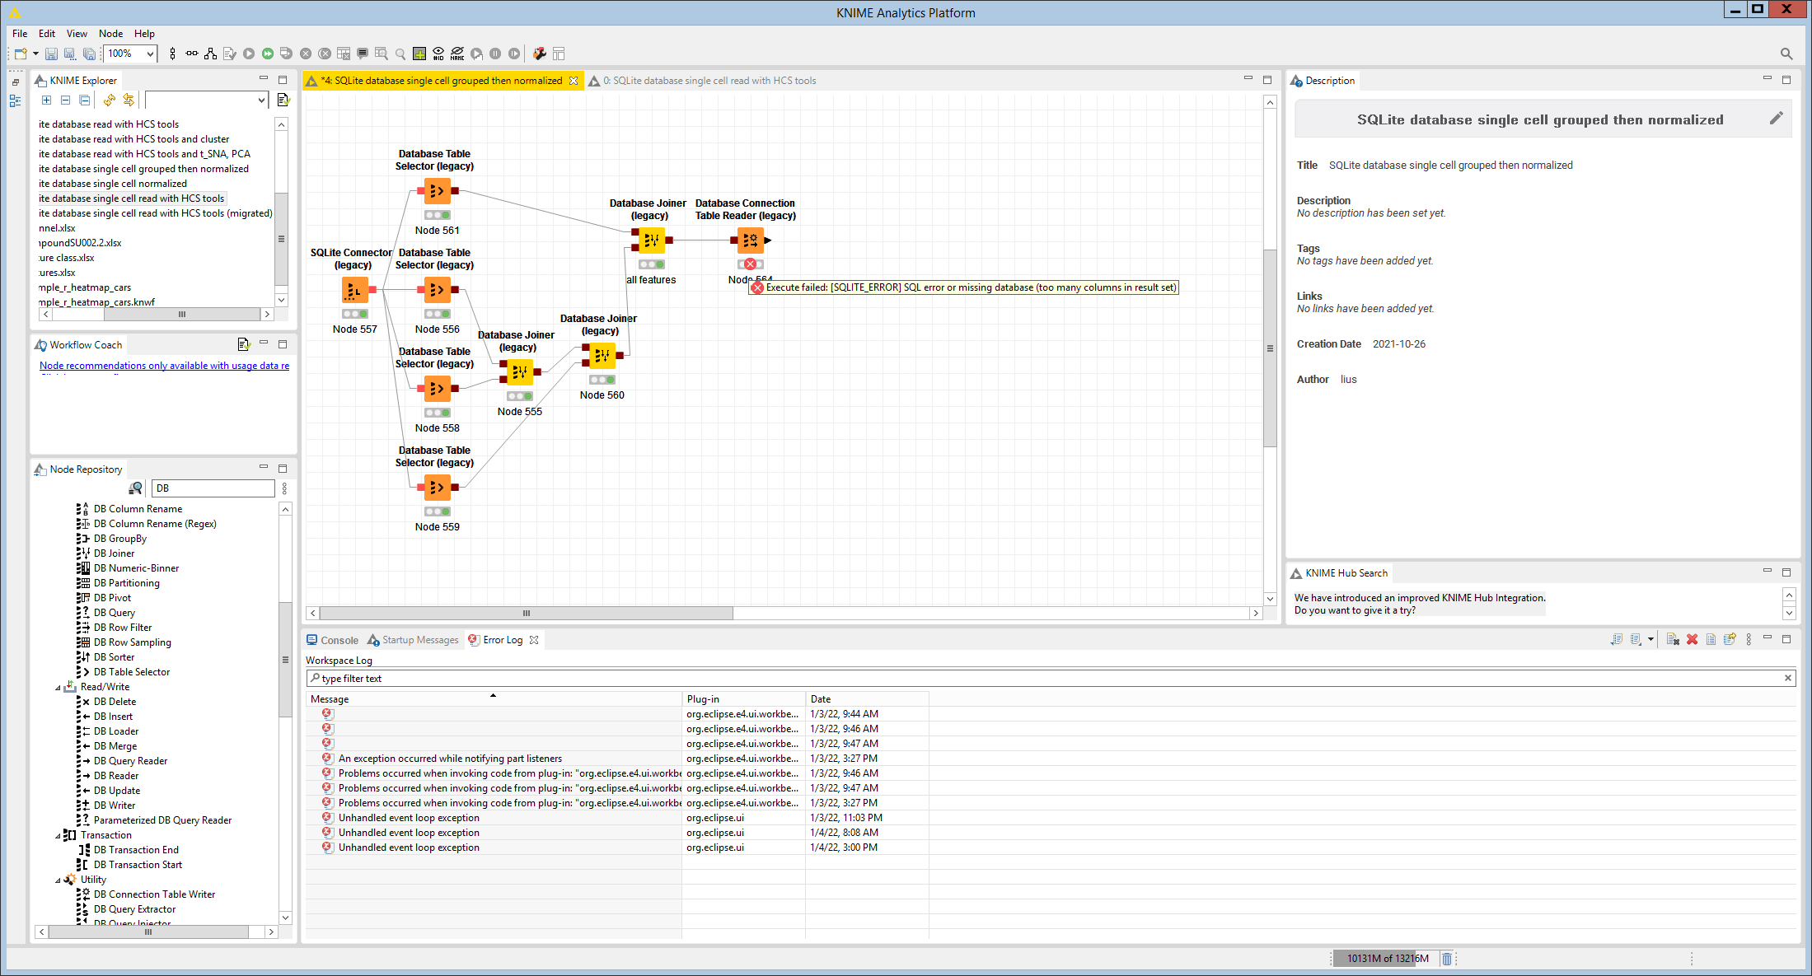
Task: Run garbage collector trash icon
Action: pyautogui.click(x=1446, y=958)
